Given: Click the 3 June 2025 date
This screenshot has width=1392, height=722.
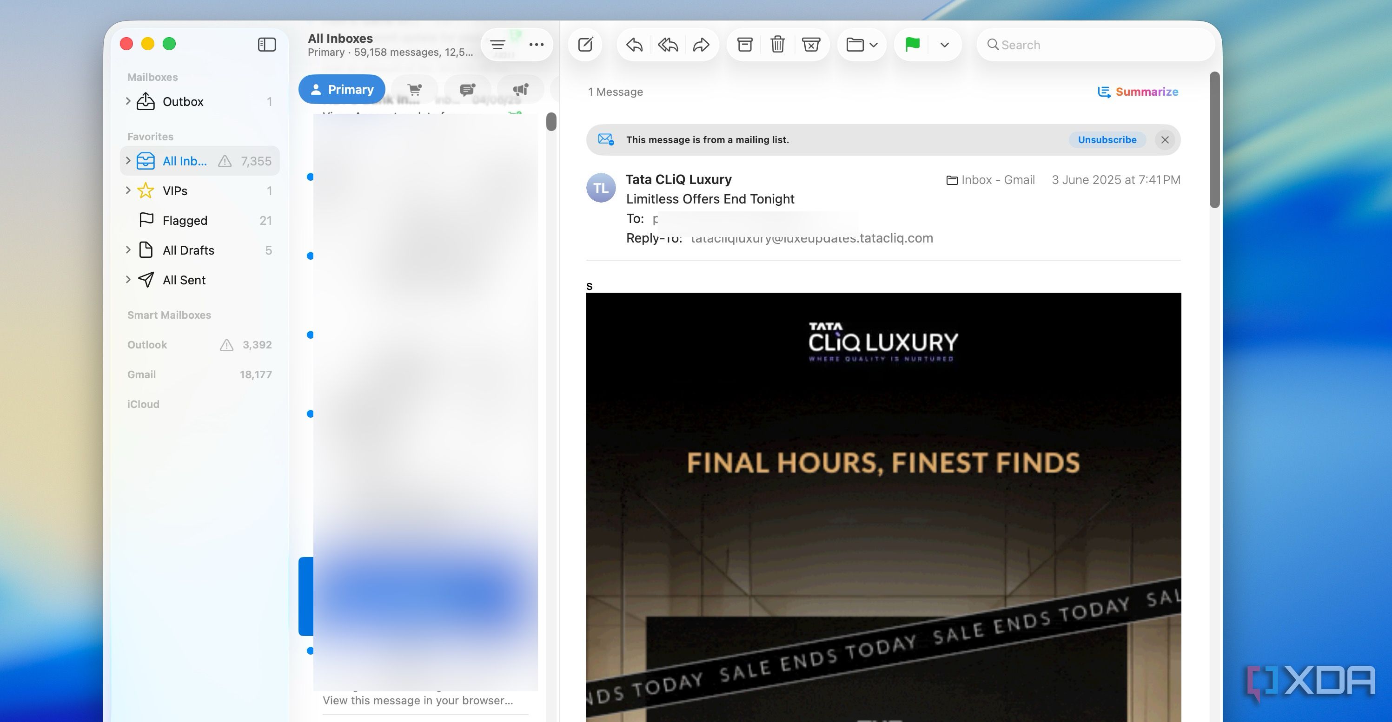Looking at the screenshot, I should [1116, 180].
